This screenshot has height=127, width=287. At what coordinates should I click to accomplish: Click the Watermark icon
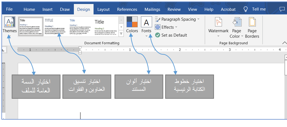218,22
